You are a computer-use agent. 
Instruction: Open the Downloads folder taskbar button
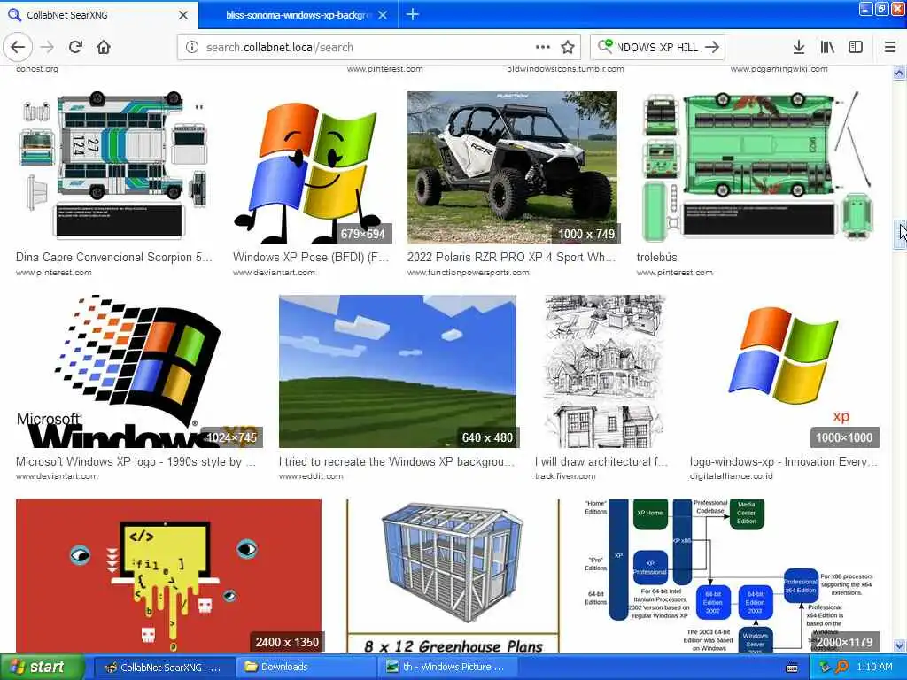(x=306, y=668)
